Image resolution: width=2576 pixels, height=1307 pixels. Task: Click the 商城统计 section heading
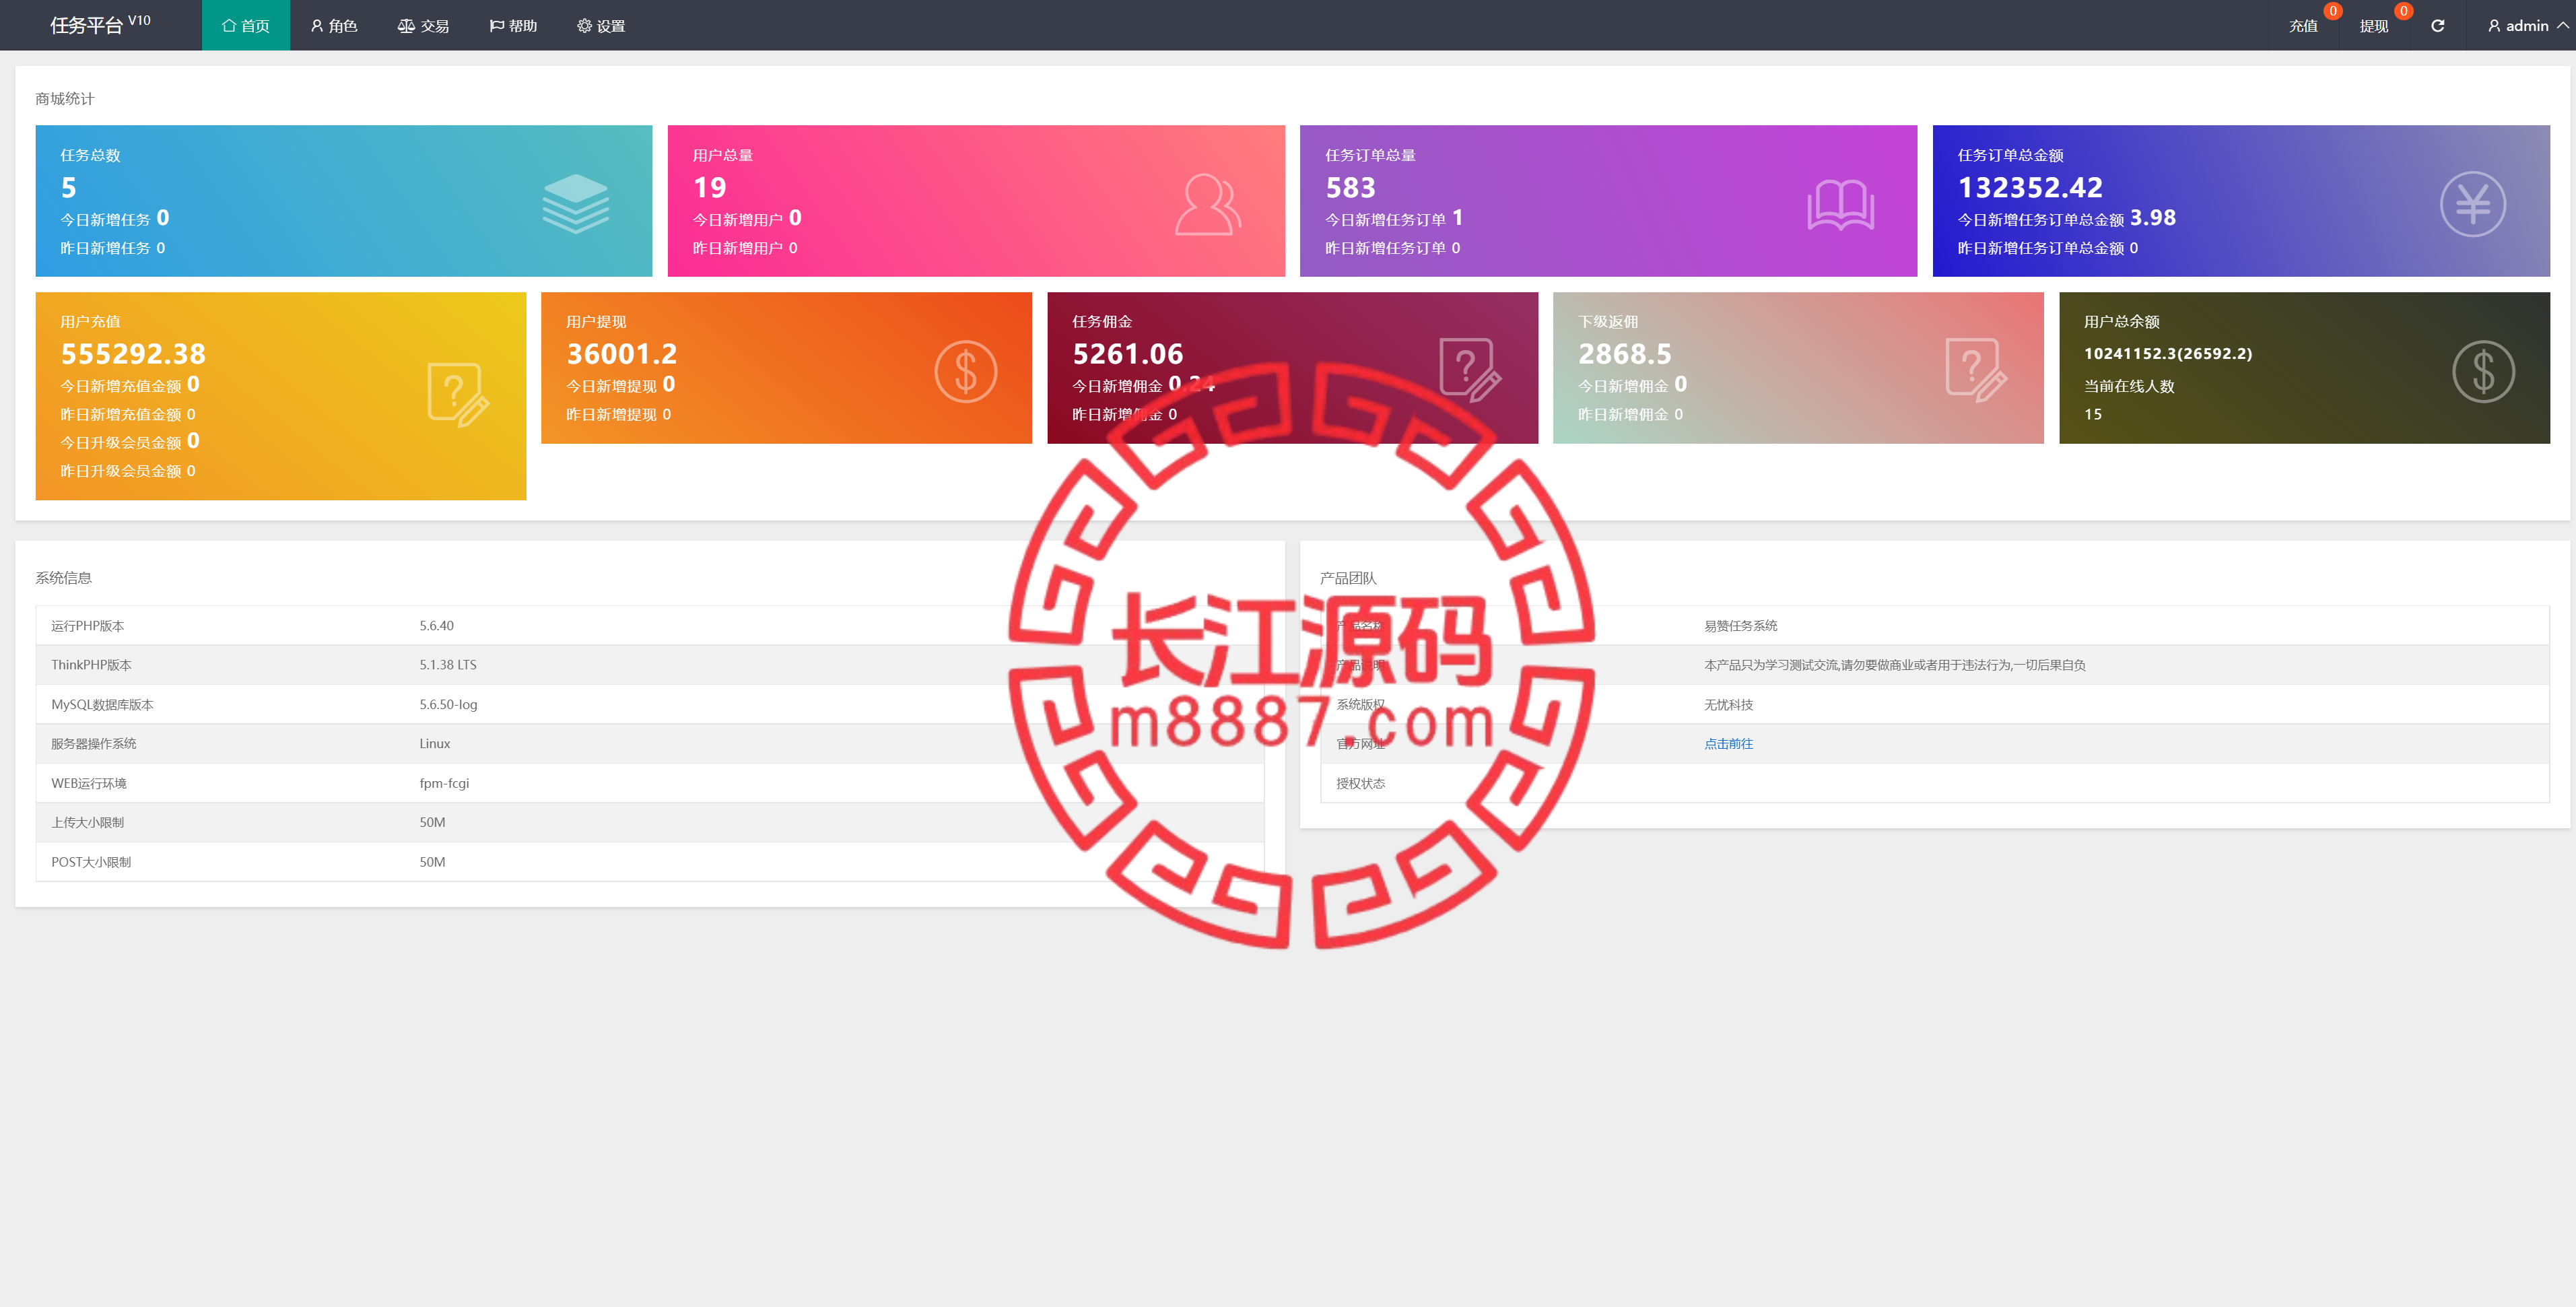coord(64,98)
